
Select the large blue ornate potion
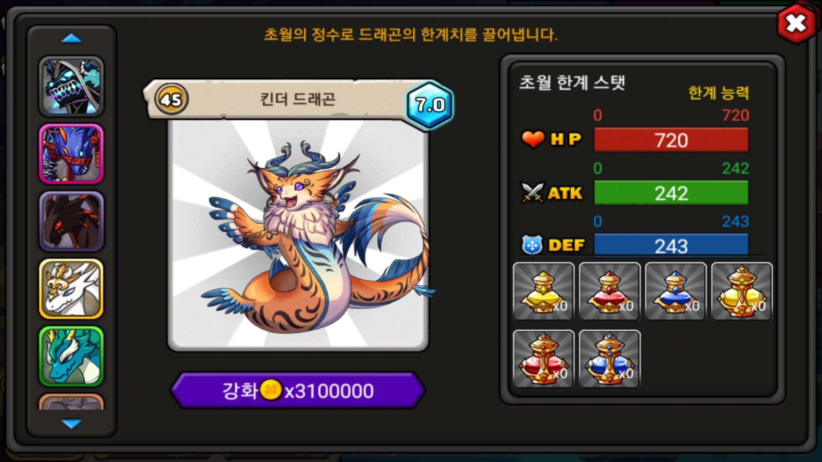point(609,358)
